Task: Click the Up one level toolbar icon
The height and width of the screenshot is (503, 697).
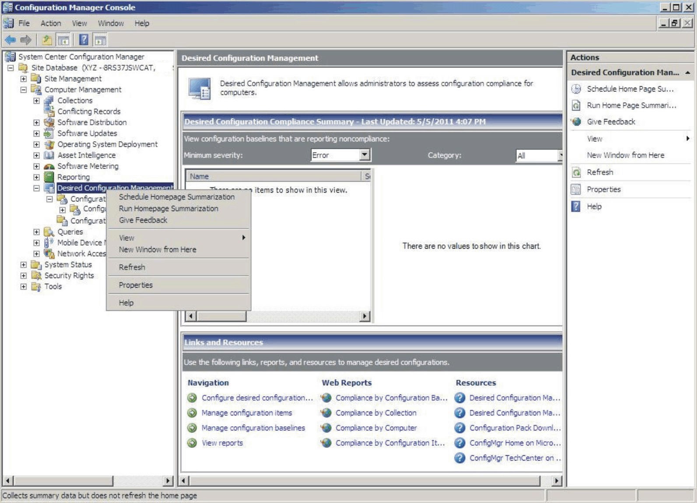Action: pyautogui.click(x=47, y=40)
